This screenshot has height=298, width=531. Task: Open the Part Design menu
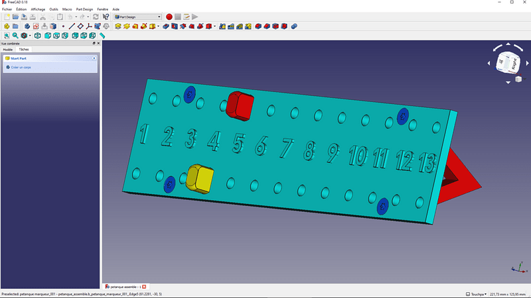84,9
